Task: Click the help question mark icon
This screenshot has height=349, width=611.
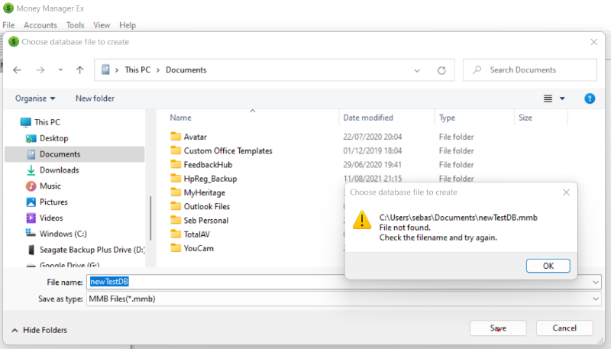Action: coord(590,99)
